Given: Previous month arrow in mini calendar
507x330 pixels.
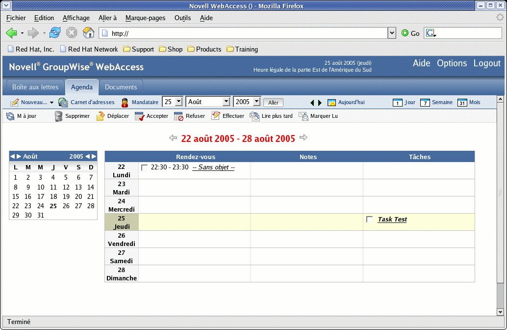Looking at the screenshot, I should (12, 157).
